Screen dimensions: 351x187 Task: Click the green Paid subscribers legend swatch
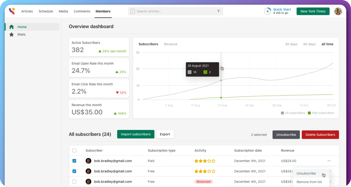click(x=309, y=113)
